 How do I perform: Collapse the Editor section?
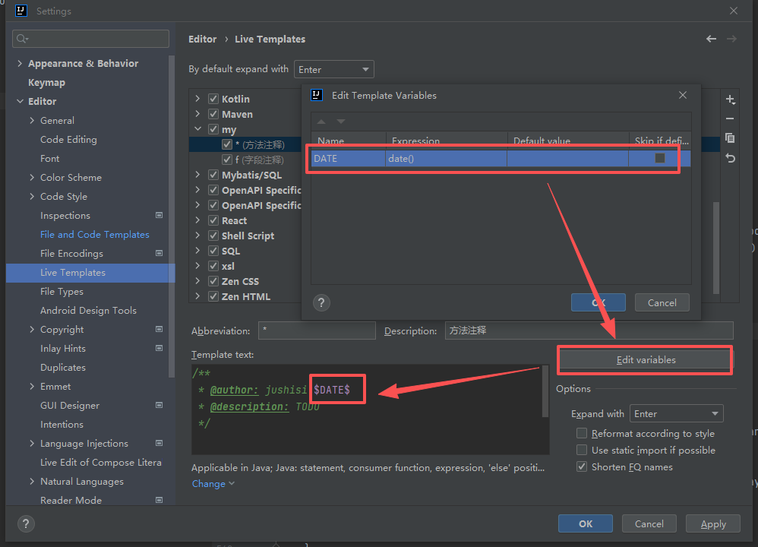(x=20, y=101)
